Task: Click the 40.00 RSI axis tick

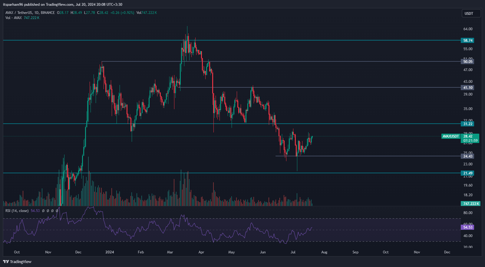Action: (x=468, y=236)
